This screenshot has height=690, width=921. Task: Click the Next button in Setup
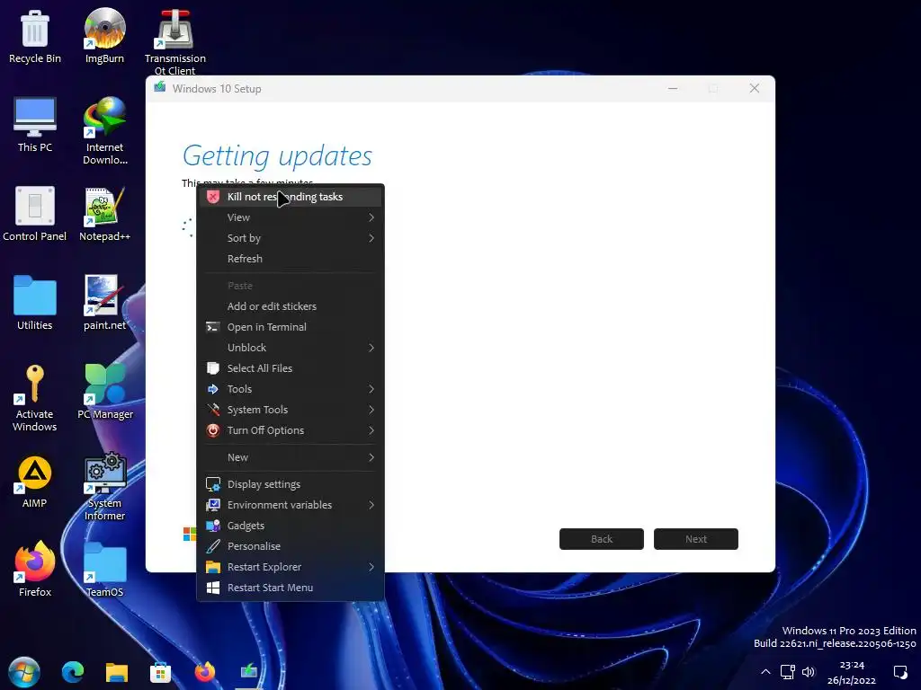click(696, 539)
